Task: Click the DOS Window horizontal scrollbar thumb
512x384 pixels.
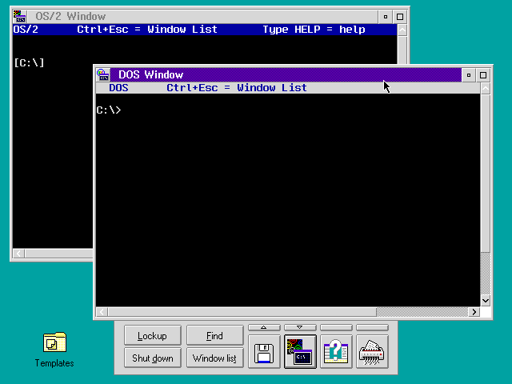Action: tap(242, 312)
